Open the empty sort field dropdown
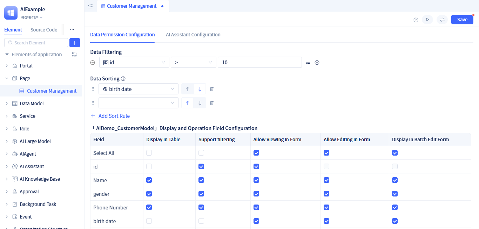Screen dimensions: 479x229 point(139,103)
